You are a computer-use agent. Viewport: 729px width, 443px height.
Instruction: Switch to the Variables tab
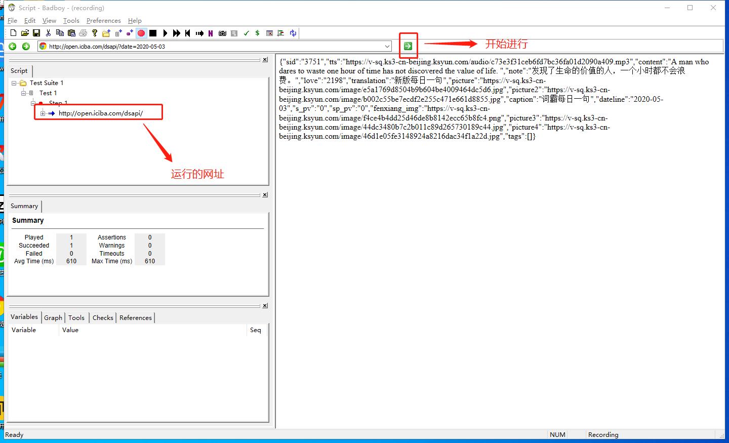tap(24, 317)
